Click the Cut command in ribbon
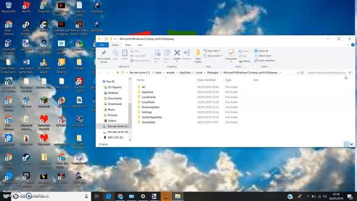Image resolution: width=357 pixels, height=201 pixels. (134, 51)
